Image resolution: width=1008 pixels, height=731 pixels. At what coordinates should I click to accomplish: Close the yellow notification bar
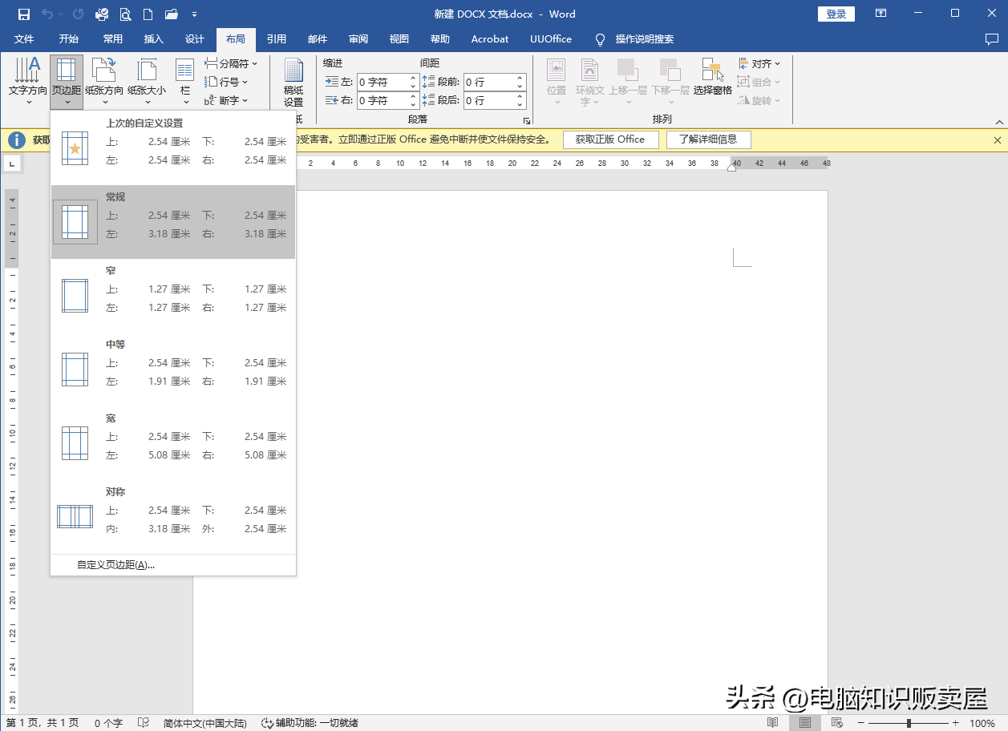coord(998,139)
